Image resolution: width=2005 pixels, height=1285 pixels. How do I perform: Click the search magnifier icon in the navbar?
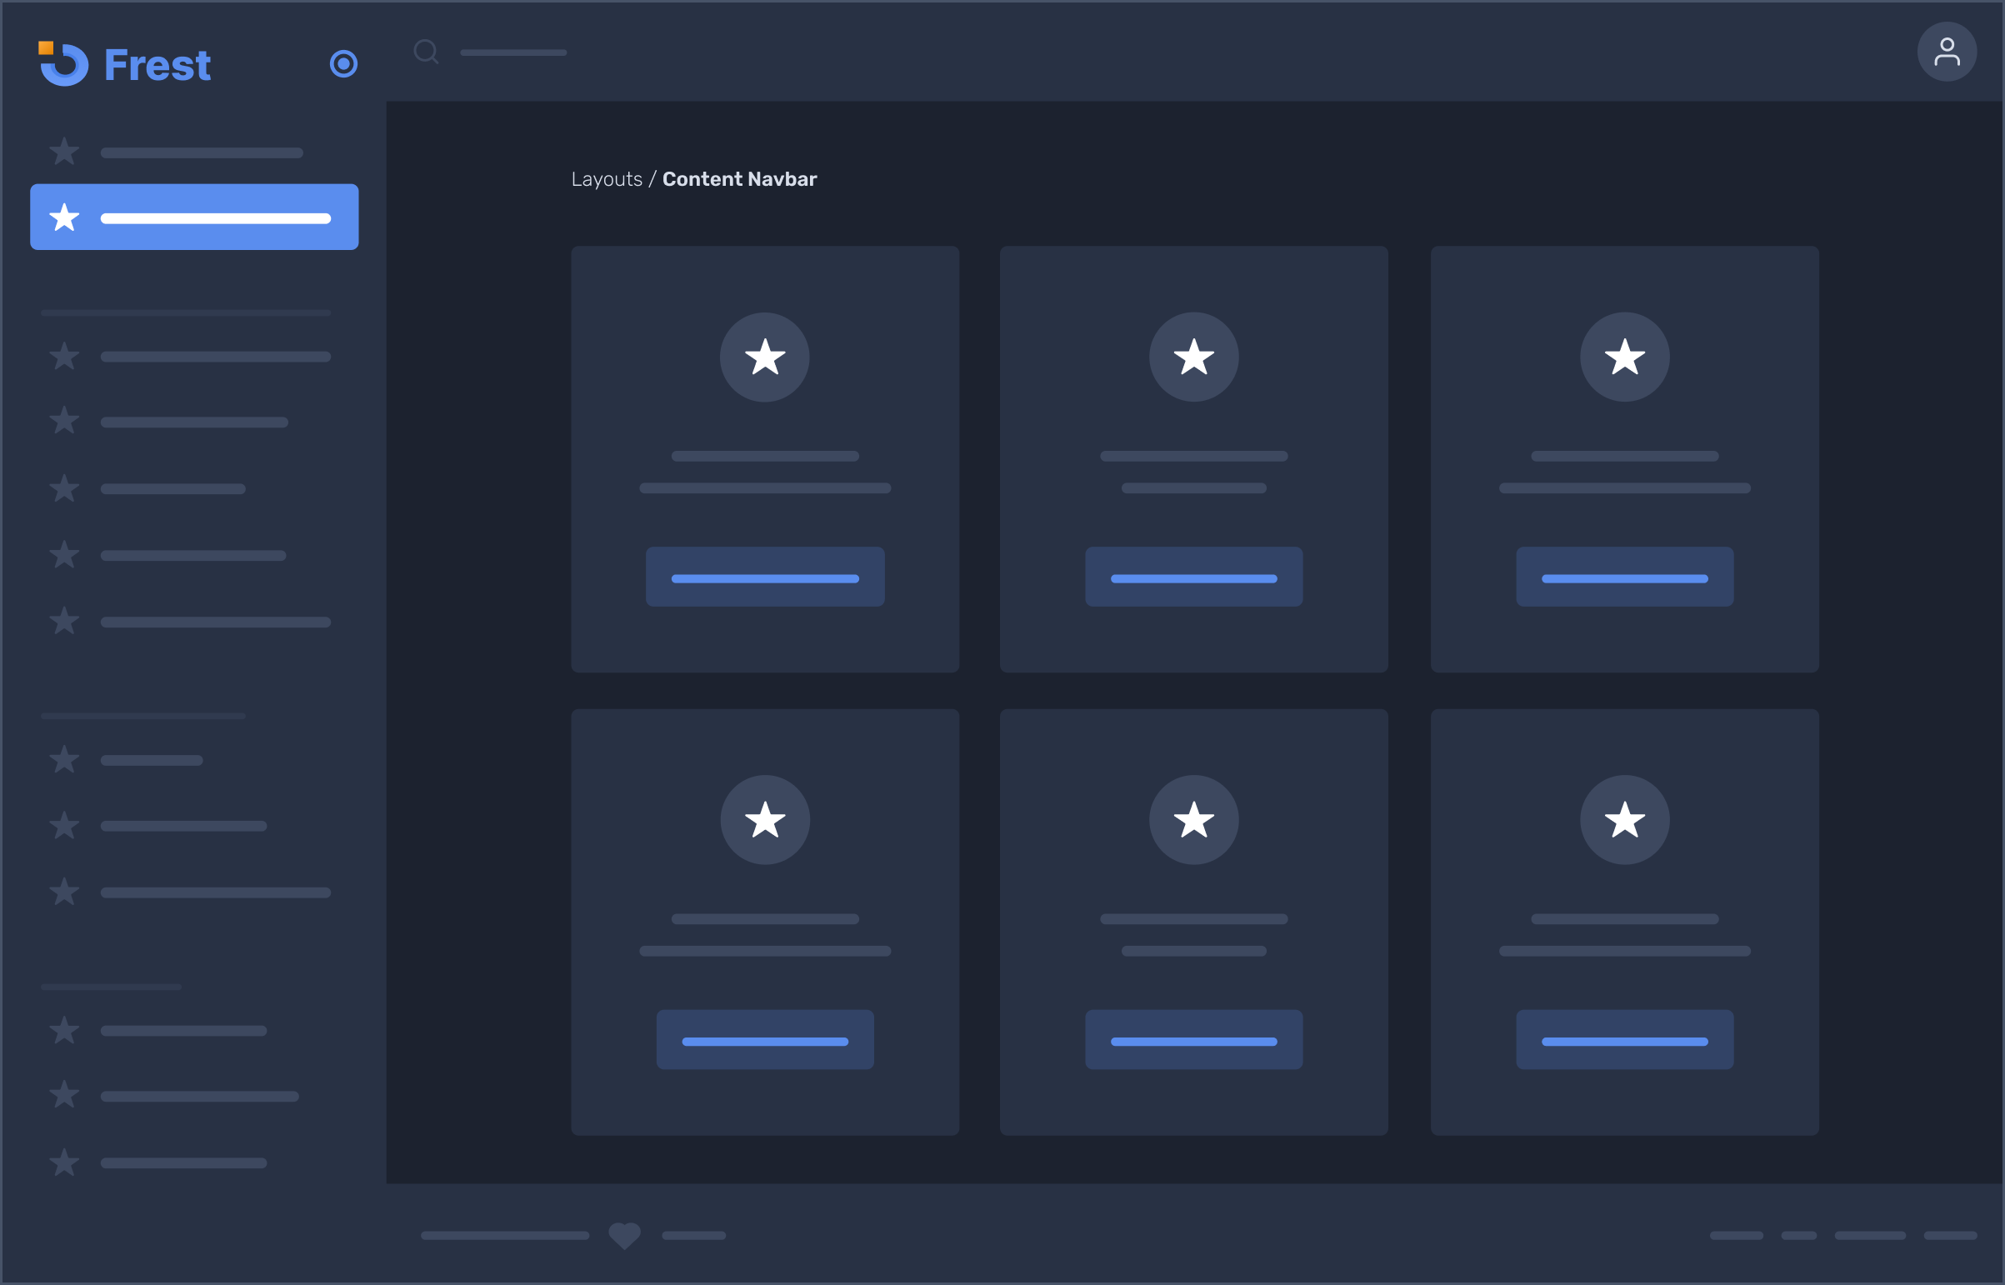(427, 52)
